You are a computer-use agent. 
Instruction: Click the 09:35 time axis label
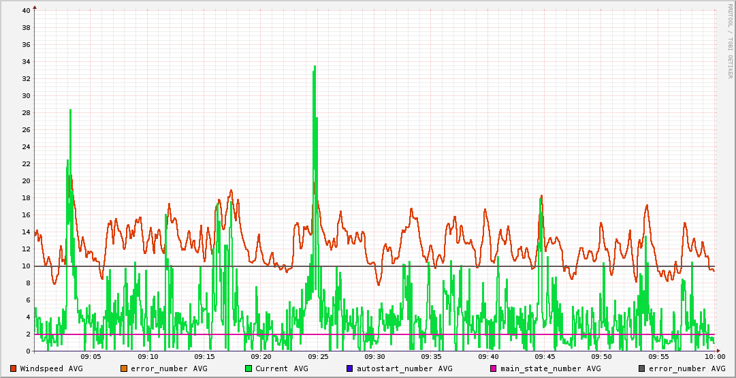coord(432,358)
